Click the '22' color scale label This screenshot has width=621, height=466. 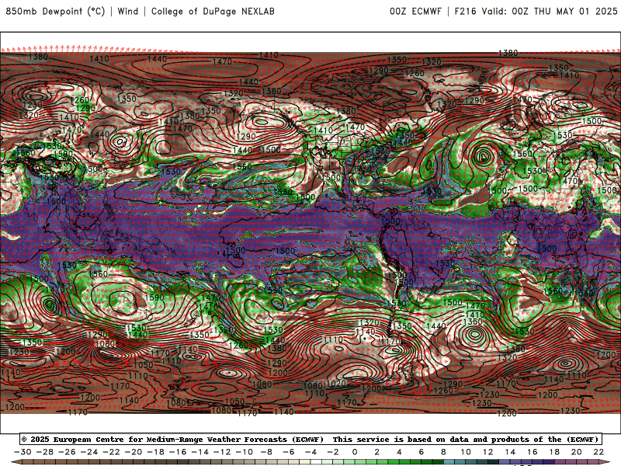[598, 452]
